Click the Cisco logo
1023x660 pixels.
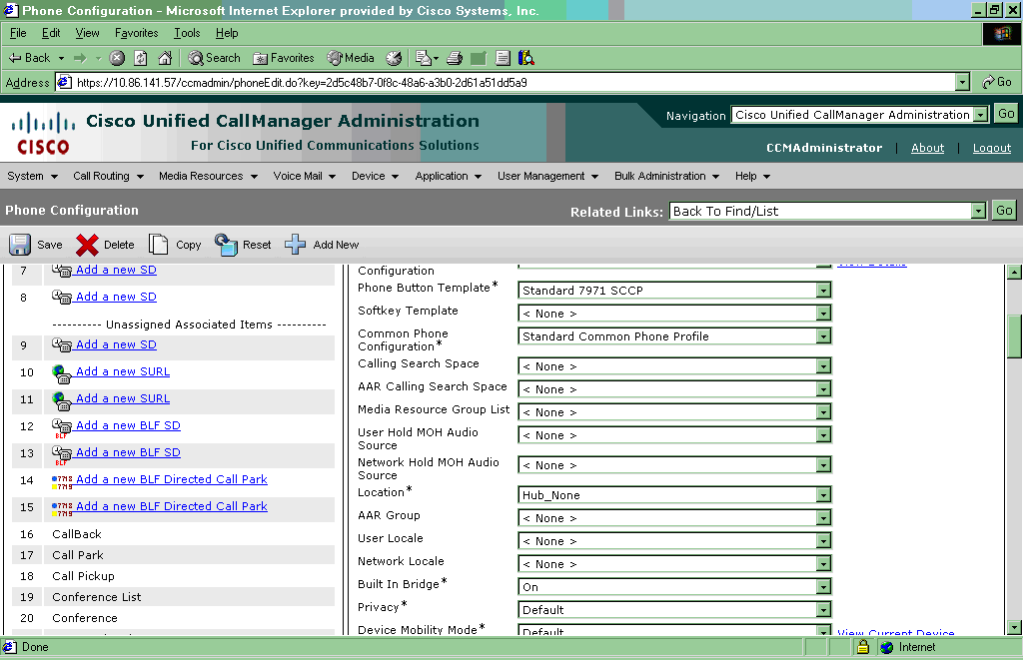coord(43,133)
